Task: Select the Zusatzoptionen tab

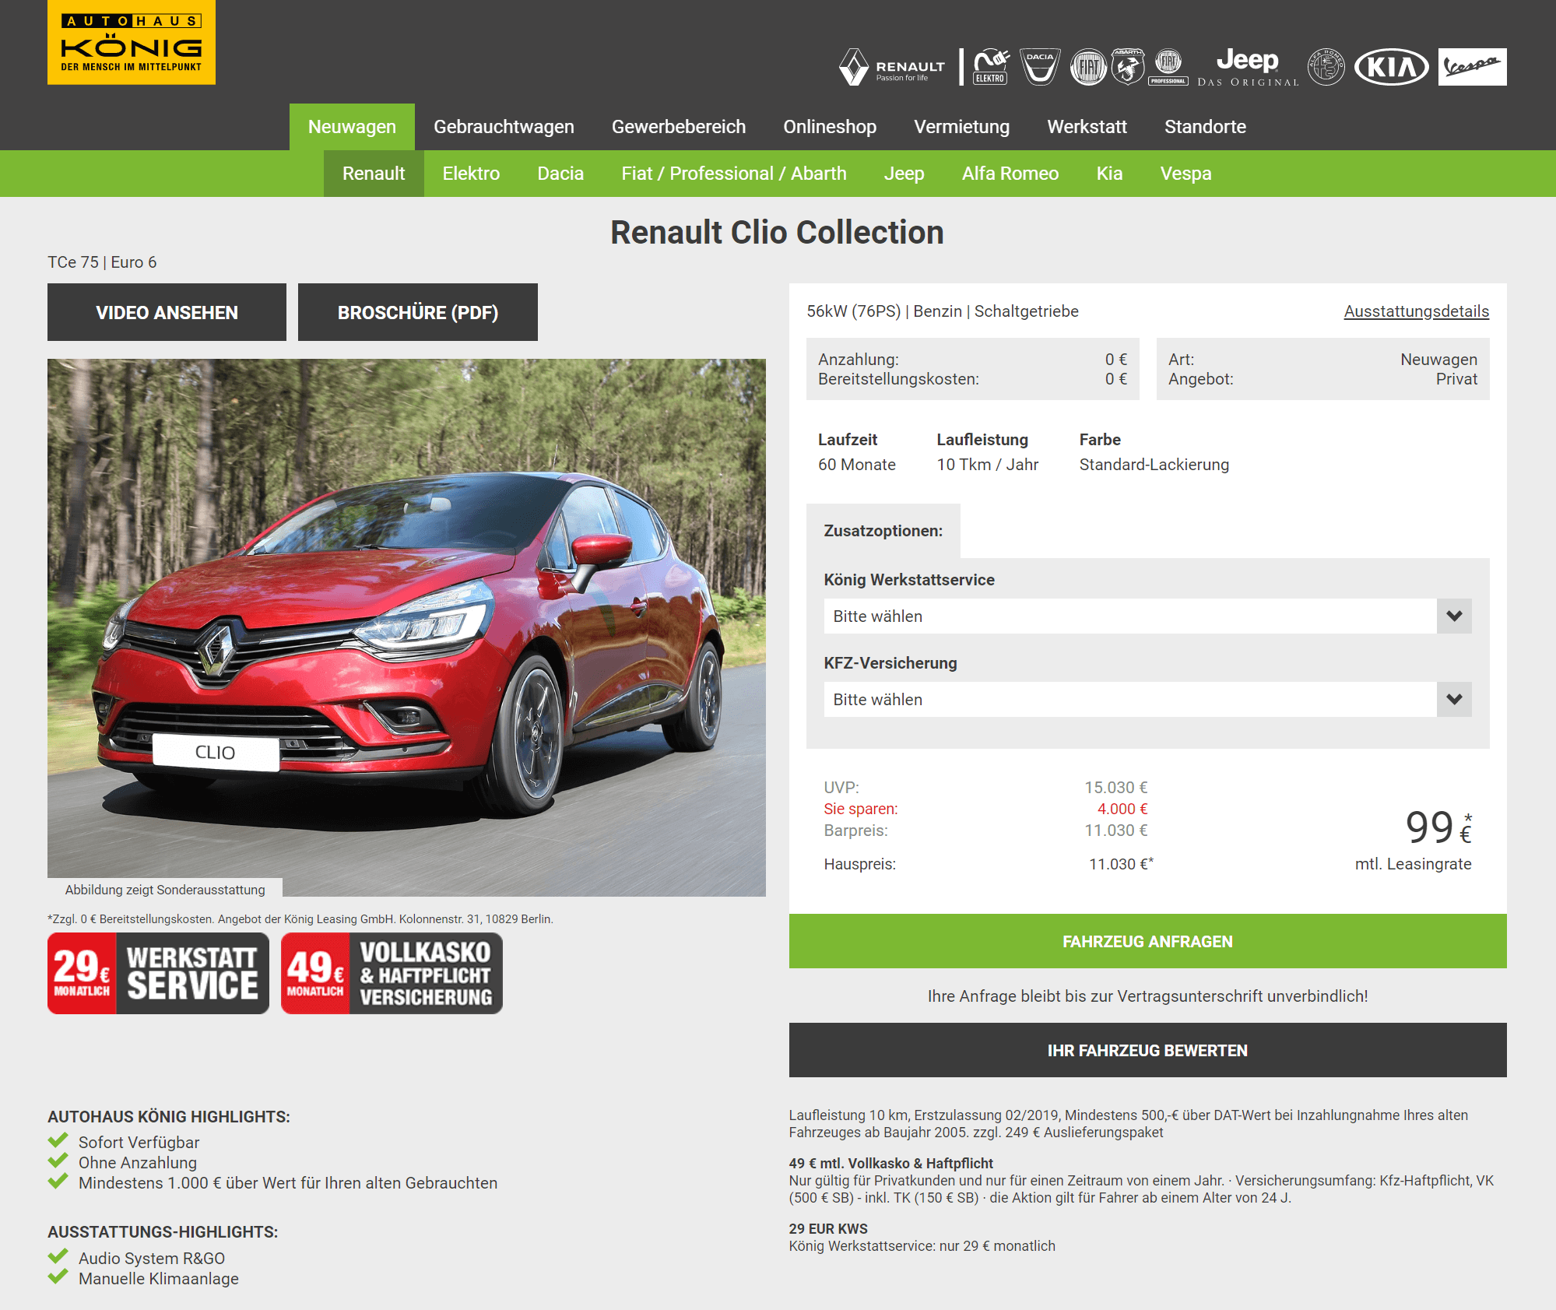Action: click(883, 531)
